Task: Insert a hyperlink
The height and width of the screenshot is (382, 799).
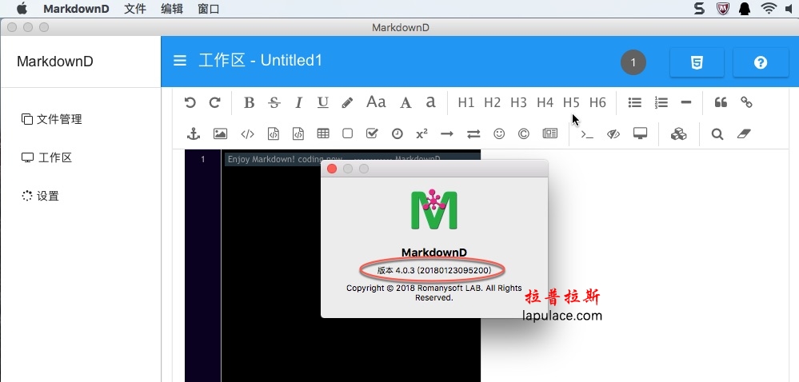Action: [x=746, y=102]
